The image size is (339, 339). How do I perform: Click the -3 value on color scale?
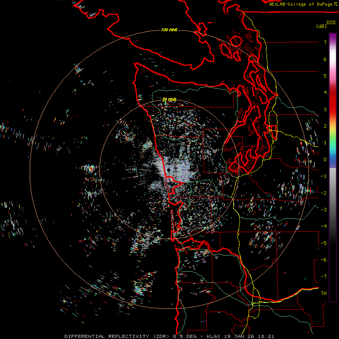[324, 210]
